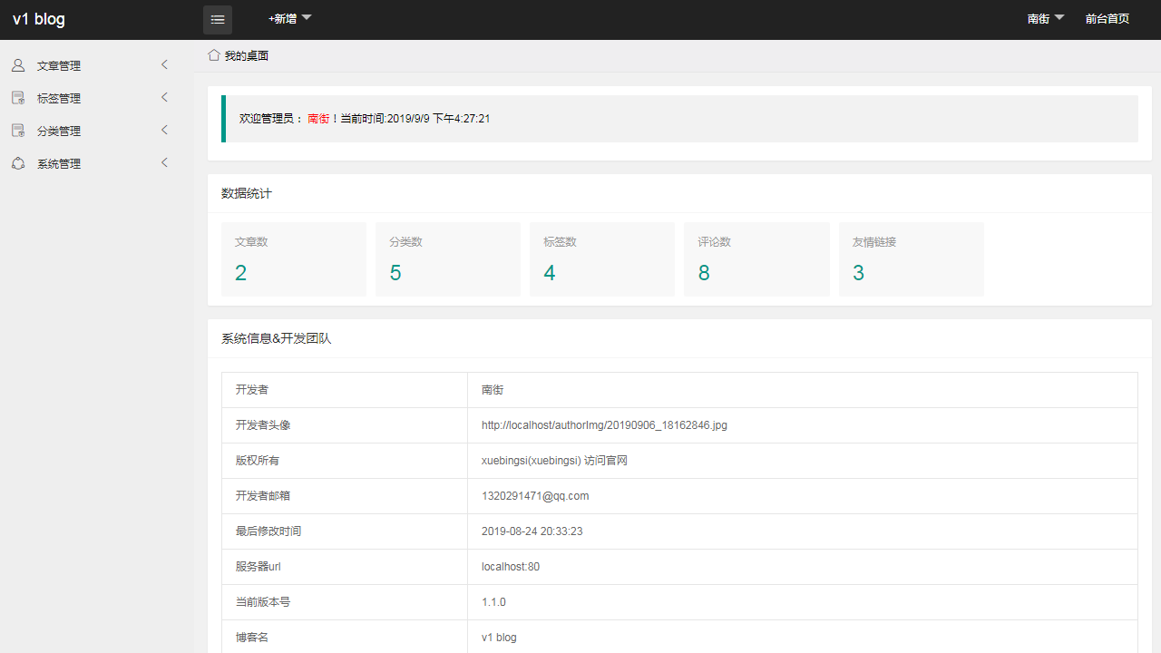Screen dimensions: 1161x653
Task: Click the v1 blog logo title
Action: (x=39, y=19)
